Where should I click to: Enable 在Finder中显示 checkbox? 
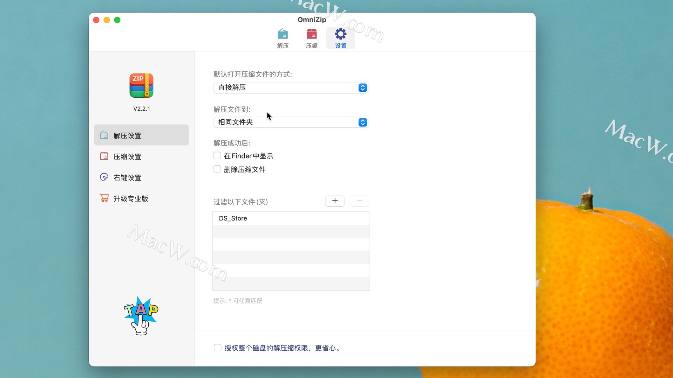pyautogui.click(x=217, y=155)
